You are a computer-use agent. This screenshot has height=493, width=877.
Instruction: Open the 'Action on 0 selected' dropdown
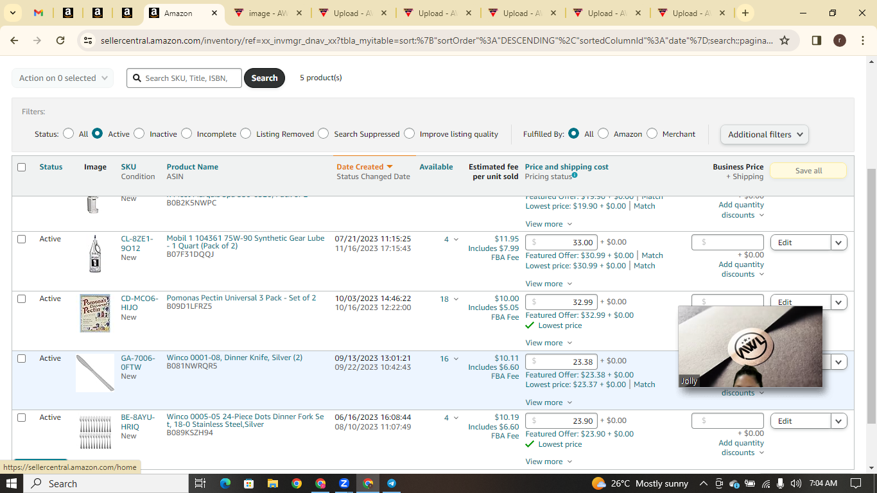coord(63,78)
